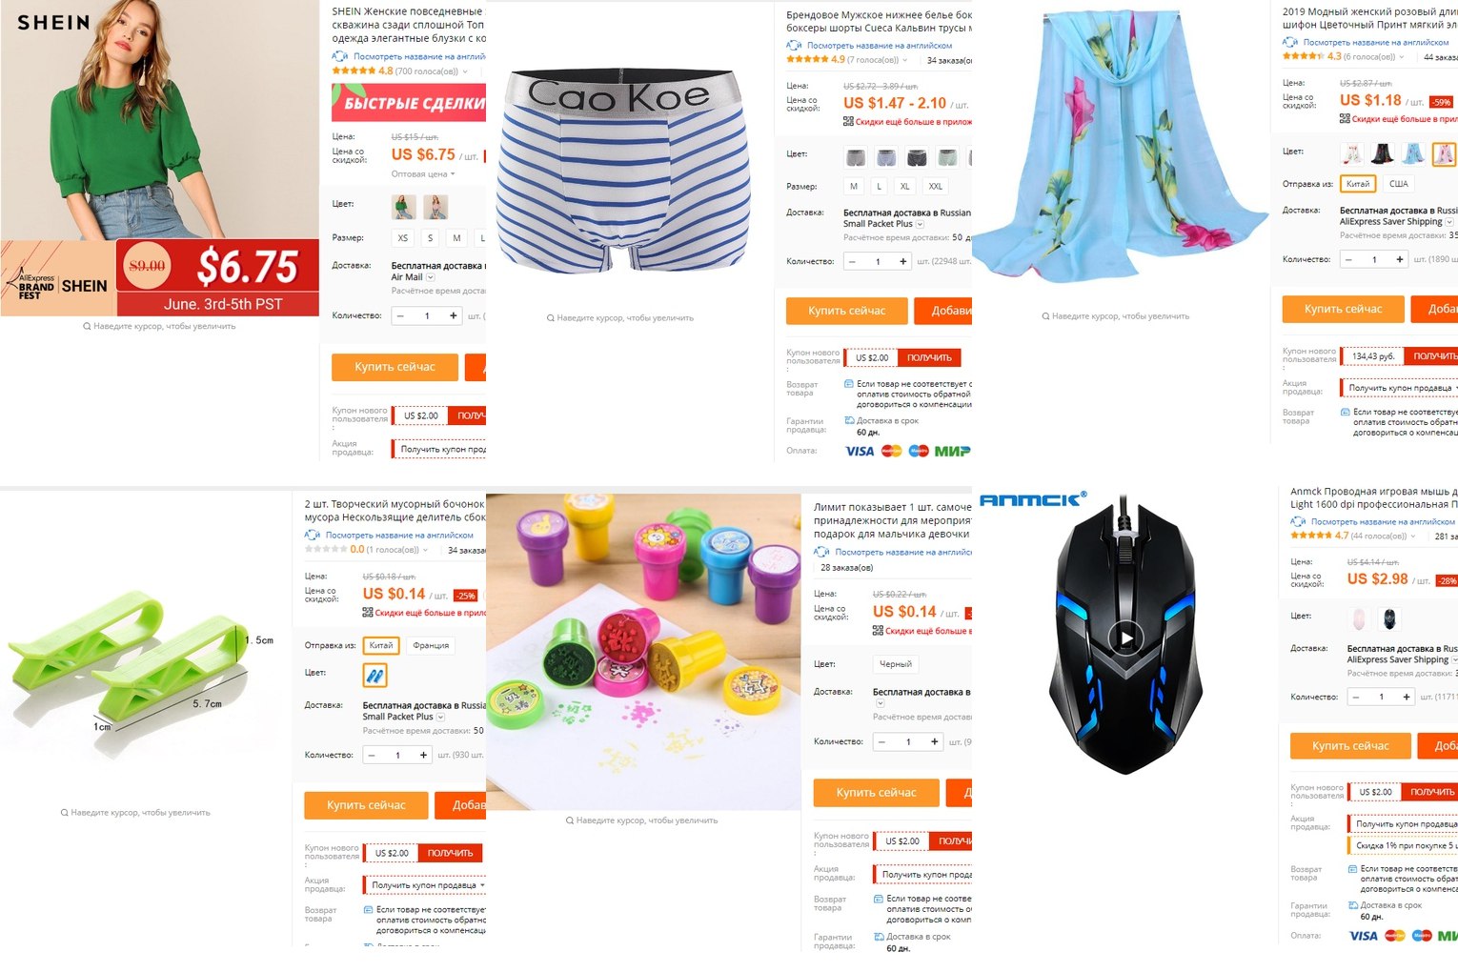Viewport: 1458px width, 972px height.
Task: Click the translate icon beside the SHEIN blouse title
Action: [x=339, y=56]
